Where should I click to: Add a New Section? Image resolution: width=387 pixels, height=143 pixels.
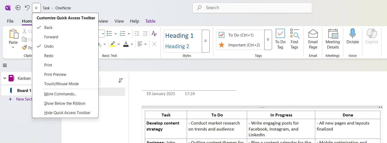tap(20, 99)
